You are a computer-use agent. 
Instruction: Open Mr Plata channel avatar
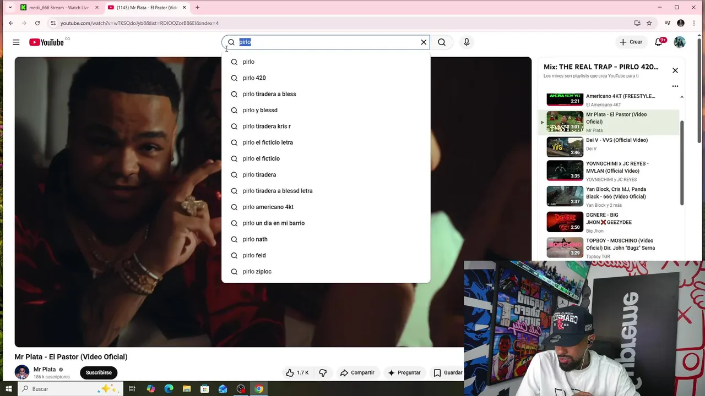click(22, 372)
